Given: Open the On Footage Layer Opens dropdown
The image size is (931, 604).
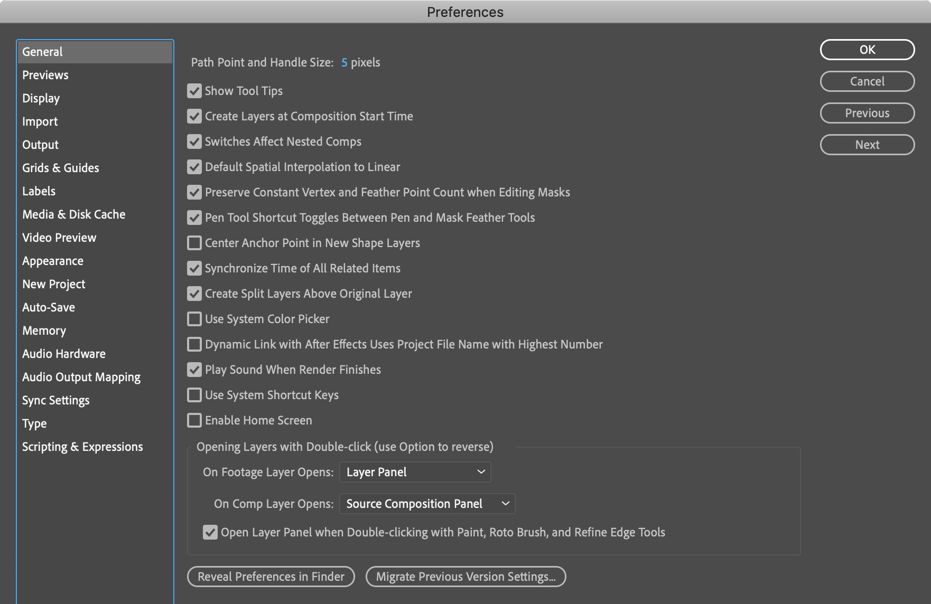Looking at the screenshot, I should [x=415, y=472].
